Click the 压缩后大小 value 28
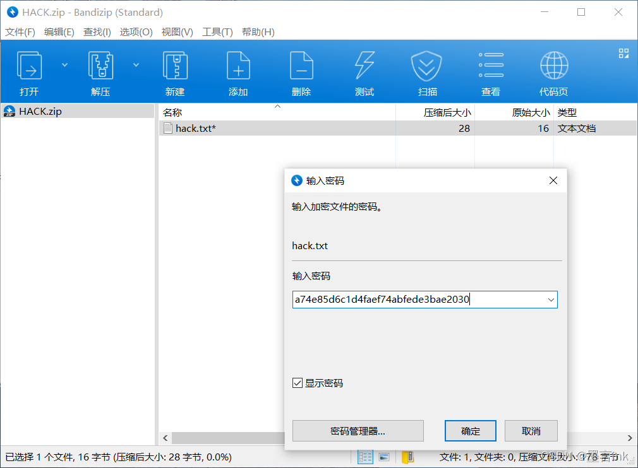638x468 pixels. tap(464, 129)
